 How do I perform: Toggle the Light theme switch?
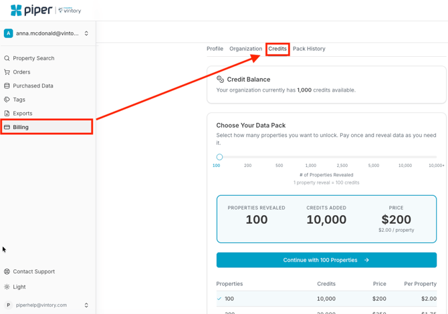pos(7,287)
